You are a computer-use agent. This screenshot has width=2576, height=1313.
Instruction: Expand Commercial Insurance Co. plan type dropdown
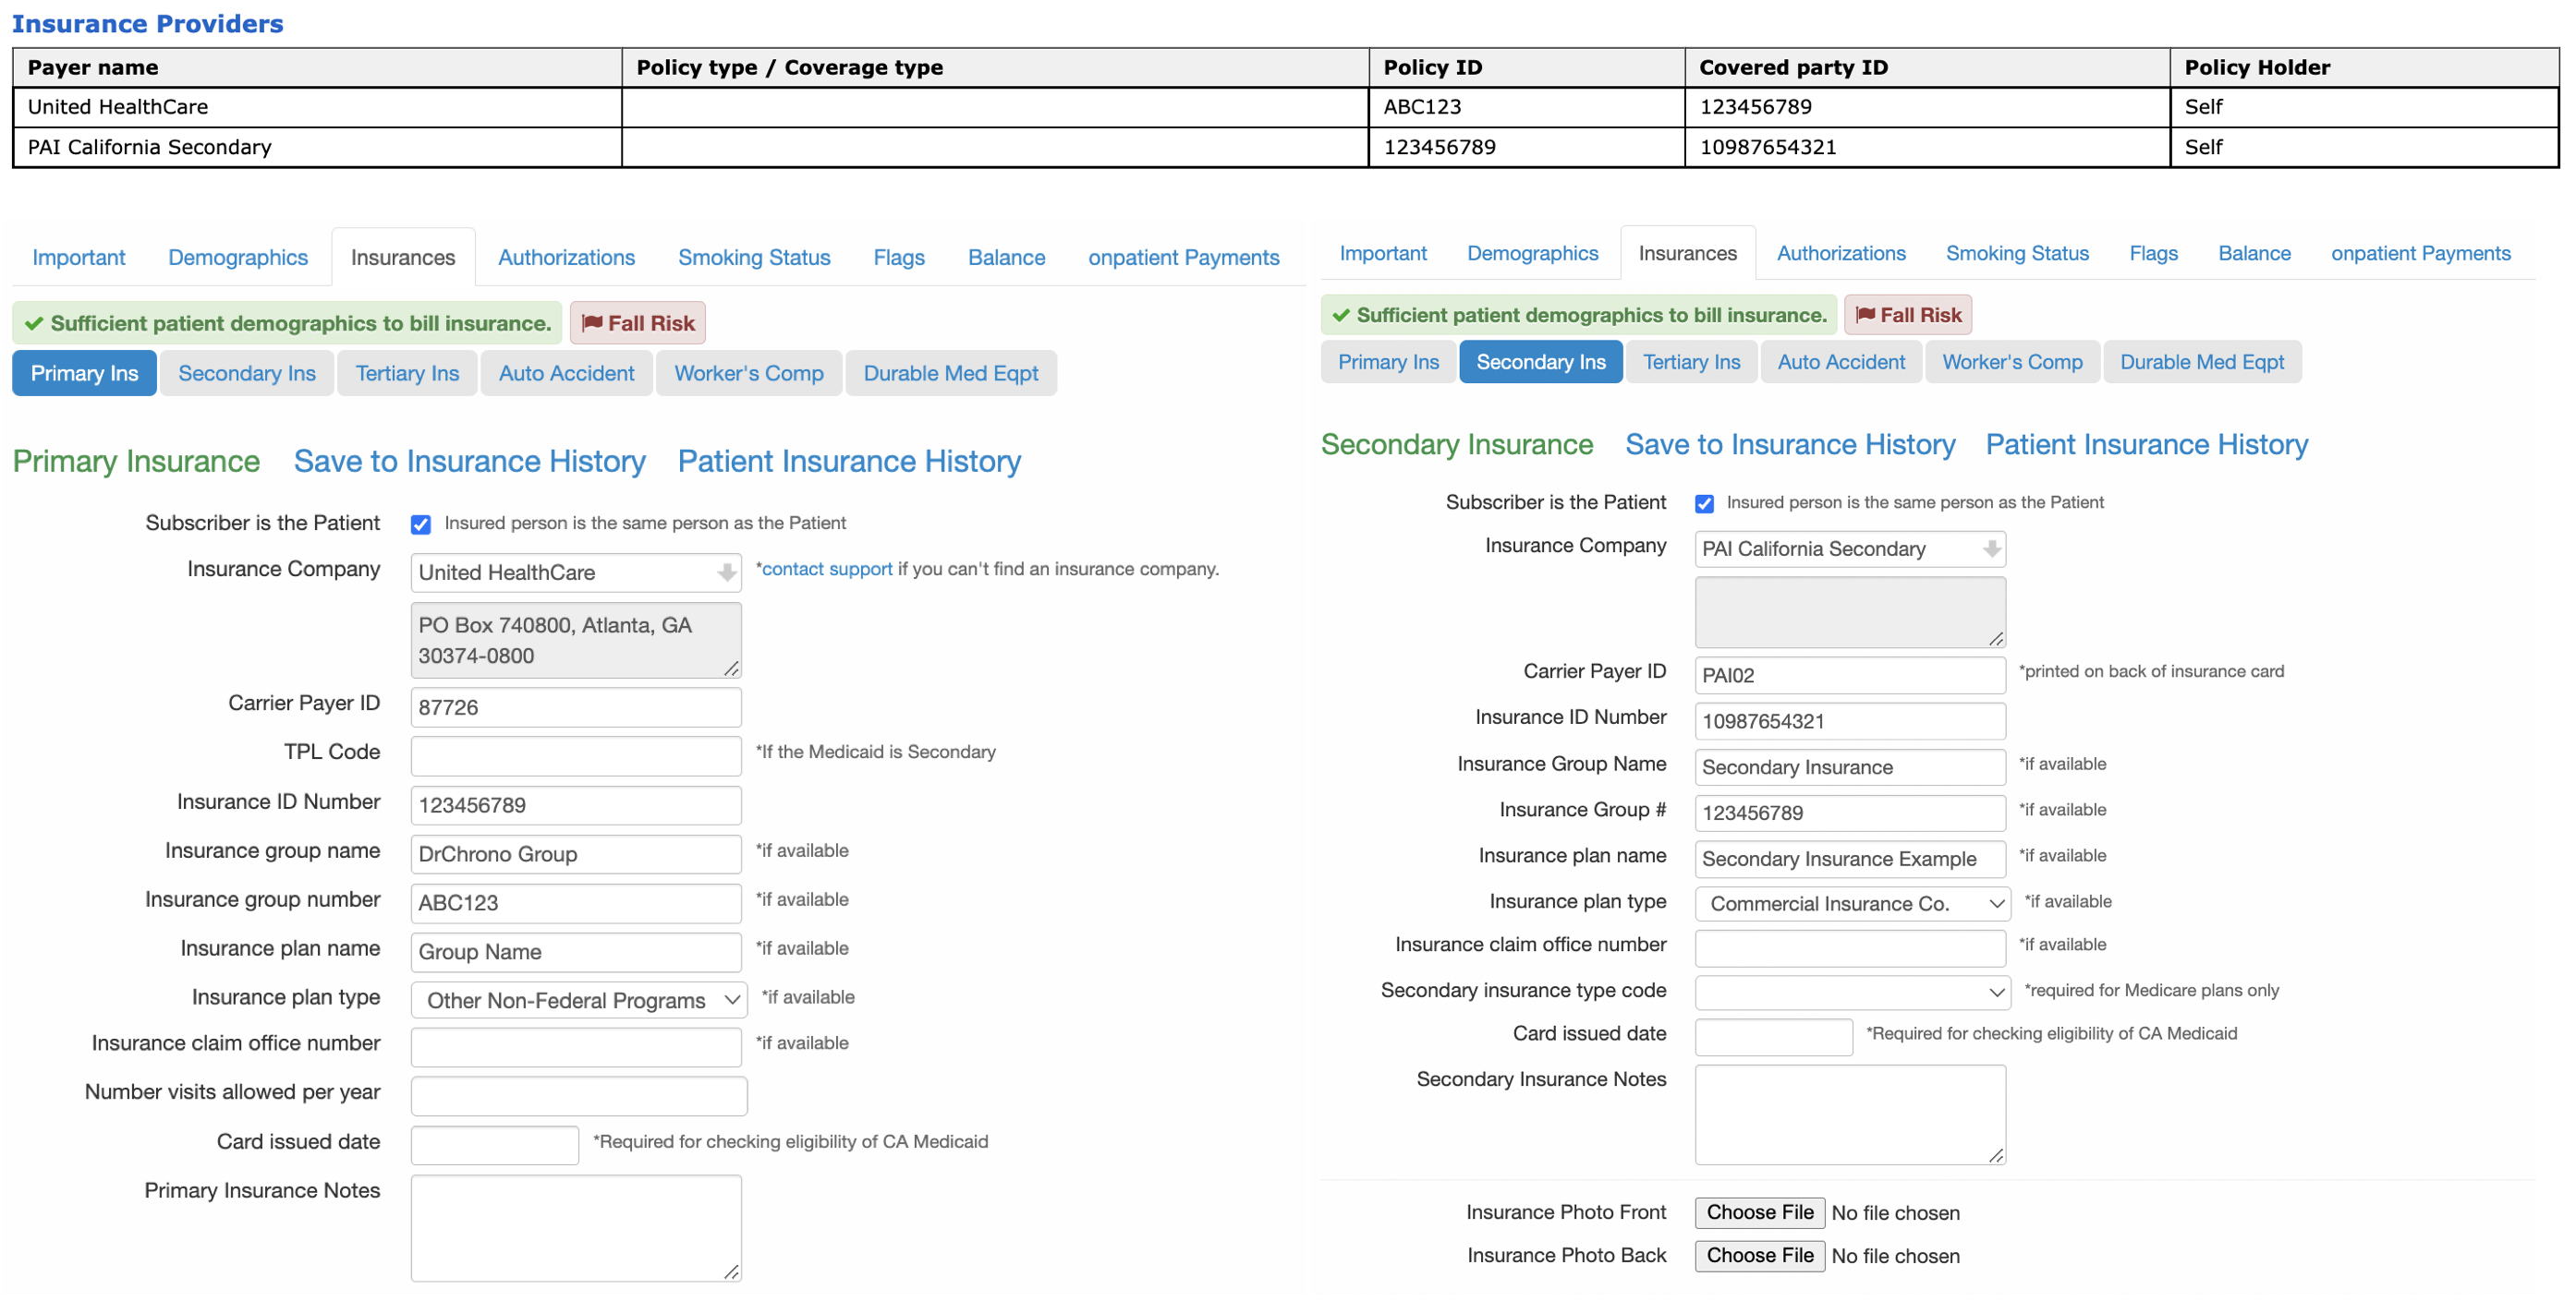[x=1852, y=903]
